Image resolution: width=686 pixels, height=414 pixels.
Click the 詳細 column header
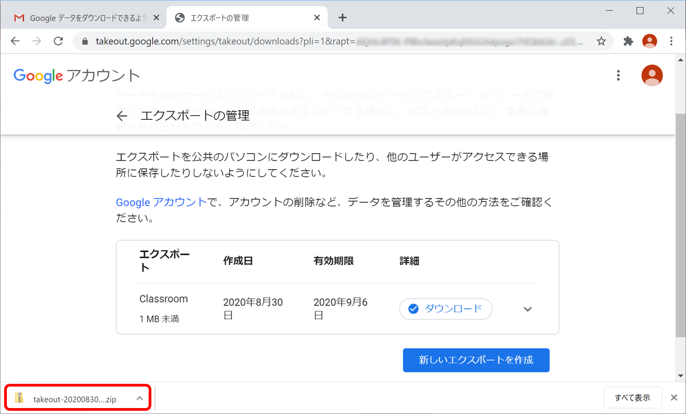409,261
